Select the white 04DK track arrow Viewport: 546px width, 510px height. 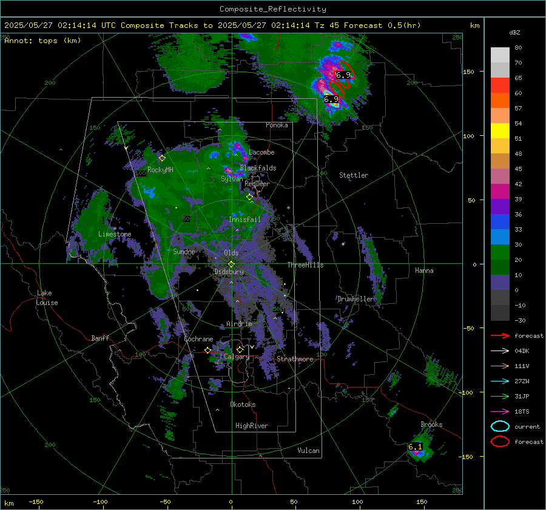tap(500, 351)
